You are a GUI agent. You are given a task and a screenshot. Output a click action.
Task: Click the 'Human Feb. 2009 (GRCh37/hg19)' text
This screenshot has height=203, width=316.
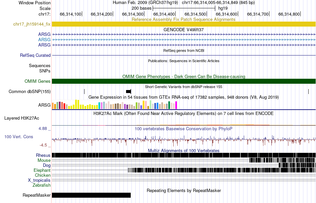[x=145, y=3]
